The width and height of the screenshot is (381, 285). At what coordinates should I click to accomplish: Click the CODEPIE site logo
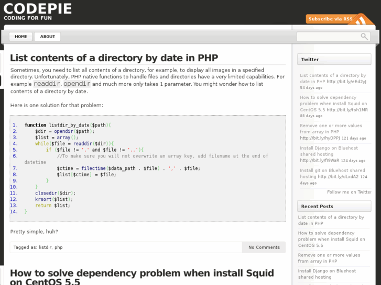click(x=38, y=9)
